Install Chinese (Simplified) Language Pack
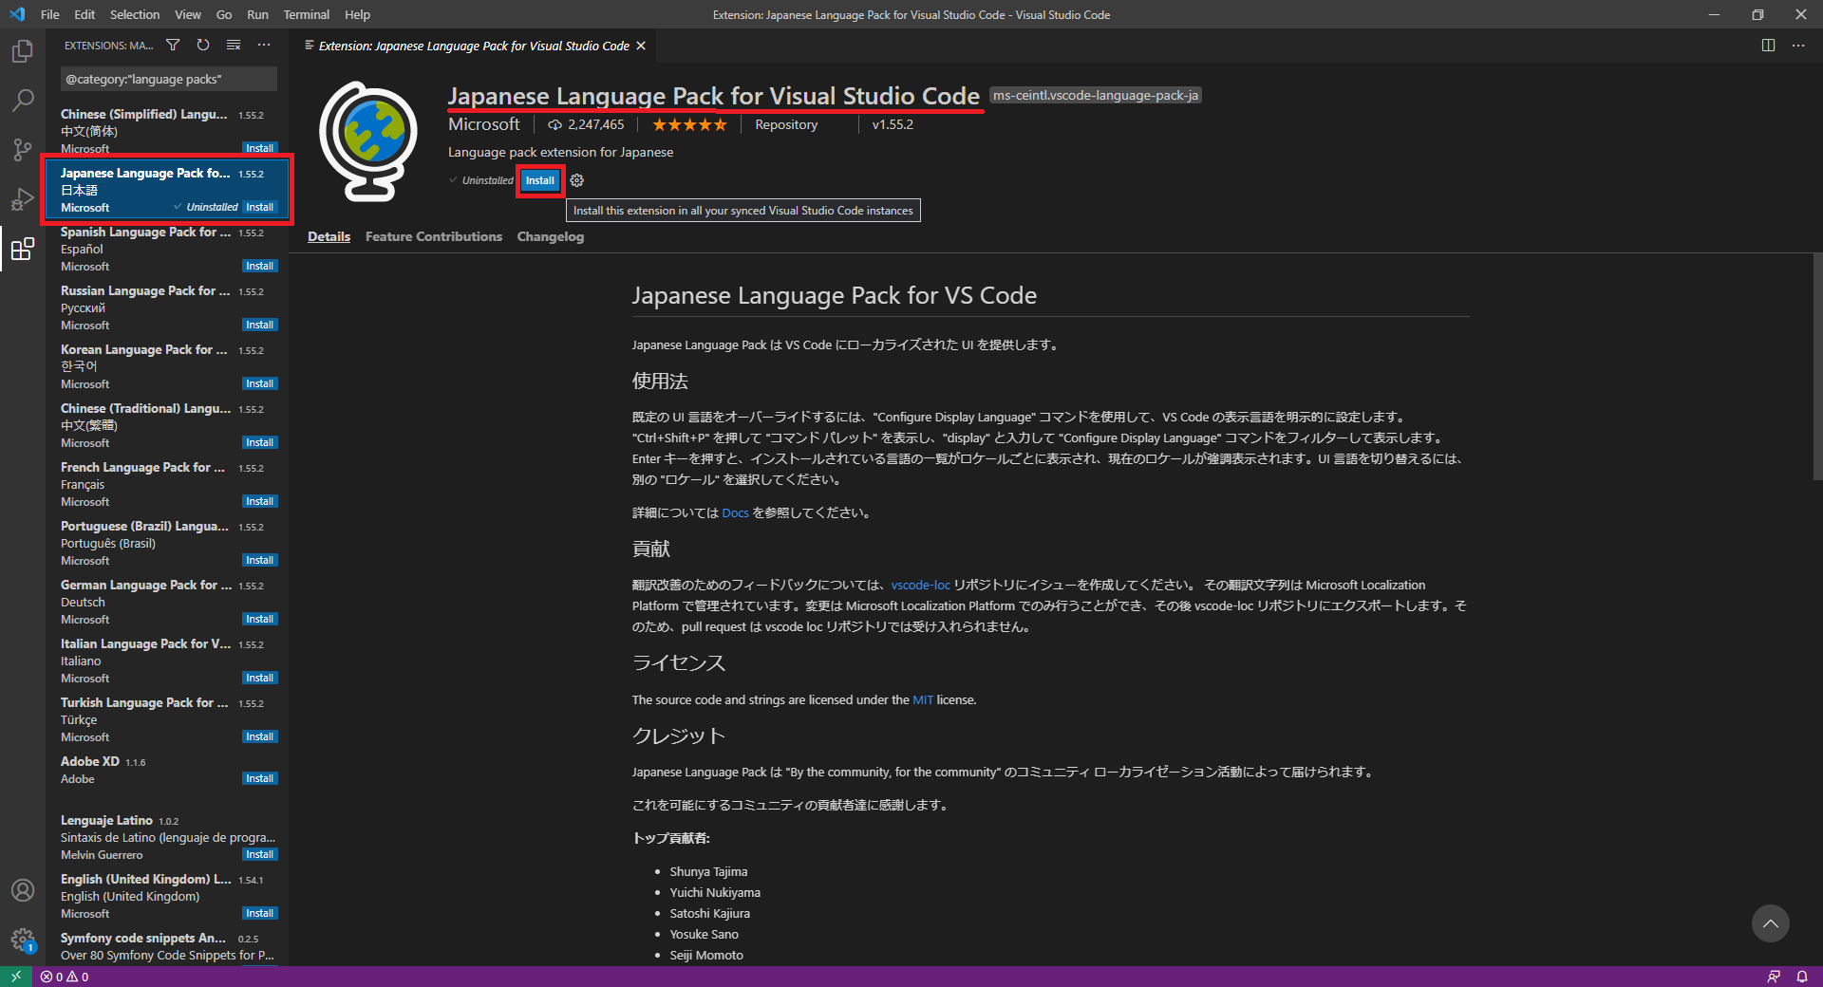 (x=259, y=148)
